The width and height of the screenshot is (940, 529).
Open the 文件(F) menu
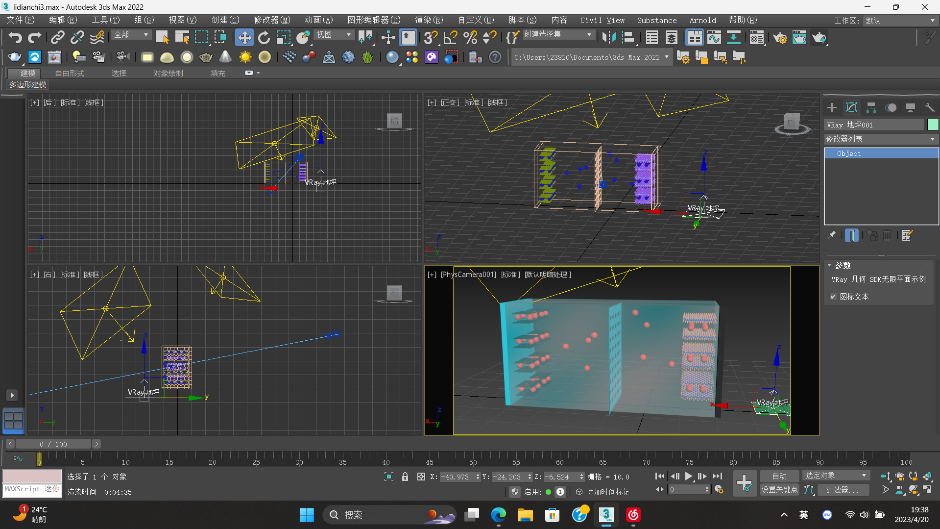20,20
